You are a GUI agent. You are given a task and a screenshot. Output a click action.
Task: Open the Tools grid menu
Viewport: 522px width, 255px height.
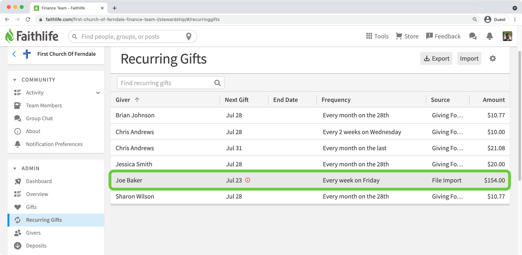pyautogui.click(x=377, y=36)
